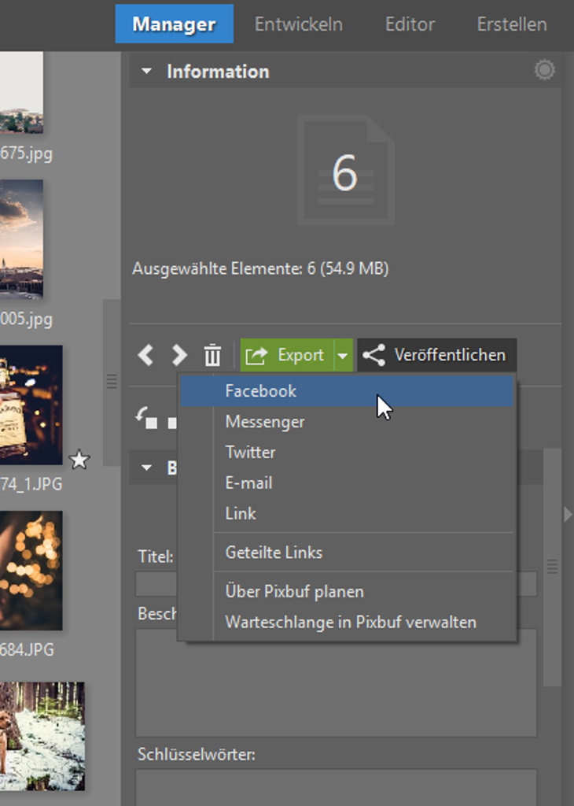Click the rotate left icon

tap(146, 419)
